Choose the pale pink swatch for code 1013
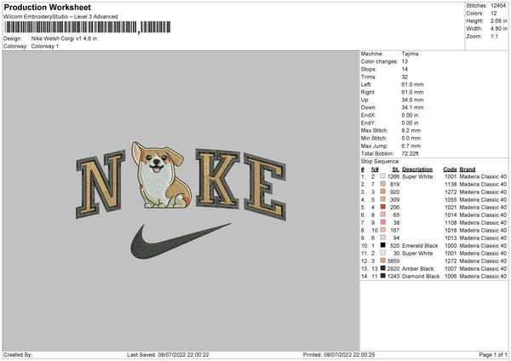511x361 pixels. point(383,238)
